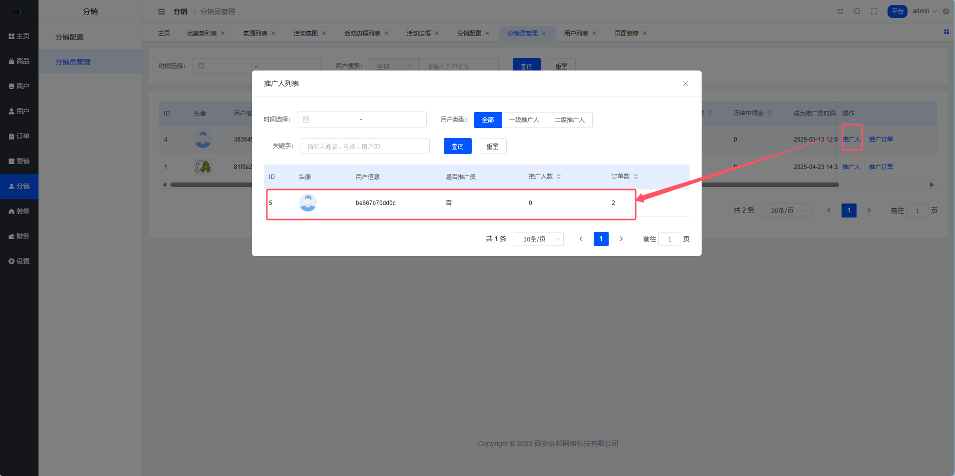Open the search icon in header
This screenshot has height=476, width=955.
click(x=857, y=11)
